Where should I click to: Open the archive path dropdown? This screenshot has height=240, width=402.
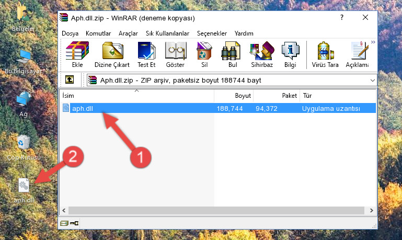click(373, 80)
